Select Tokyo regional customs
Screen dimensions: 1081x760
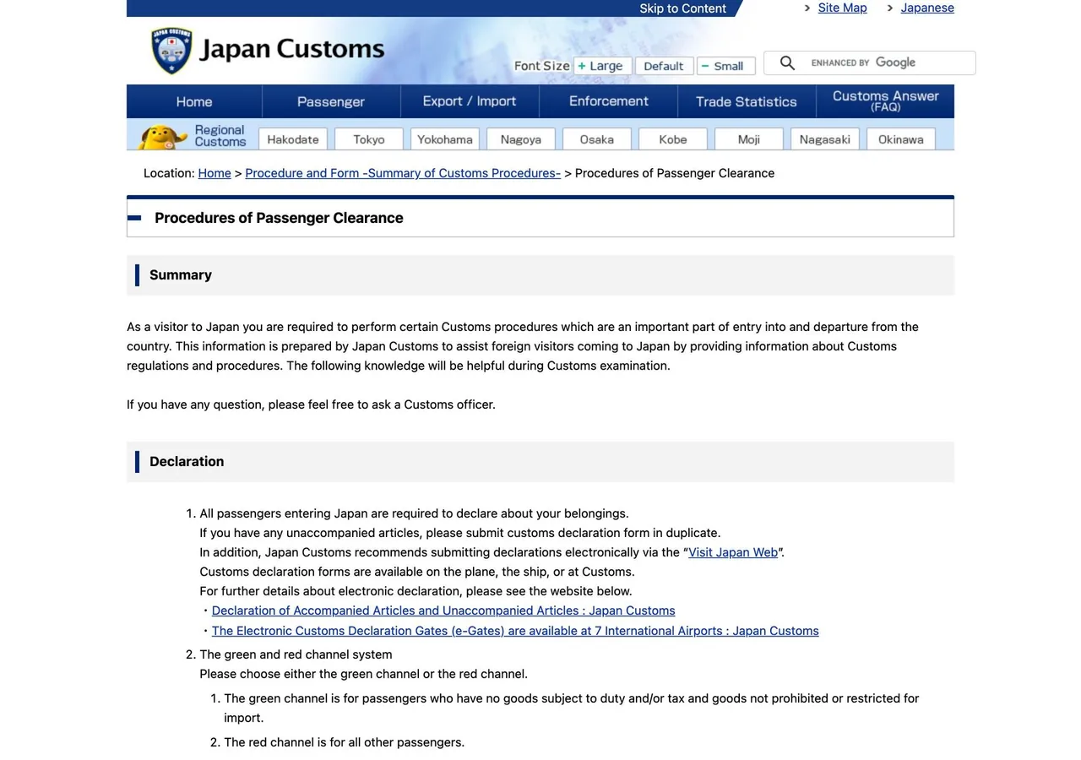pos(369,139)
